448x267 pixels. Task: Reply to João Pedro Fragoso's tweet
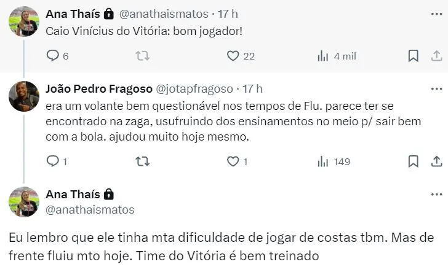[53, 161]
